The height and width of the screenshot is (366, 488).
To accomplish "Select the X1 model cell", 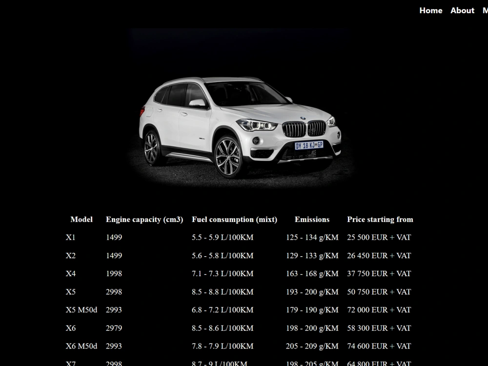I will 71,238.
